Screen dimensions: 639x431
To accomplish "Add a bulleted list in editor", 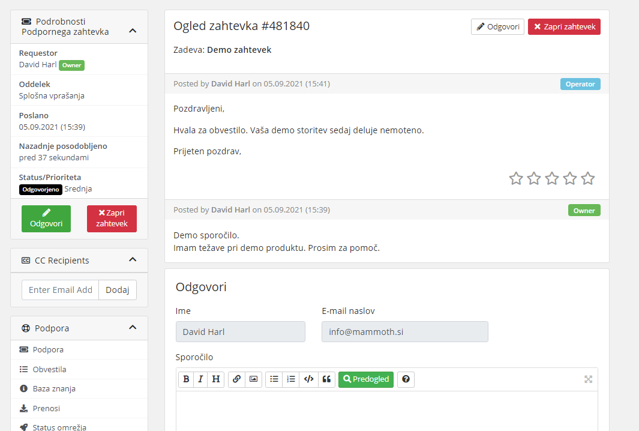I will click(x=274, y=379).
